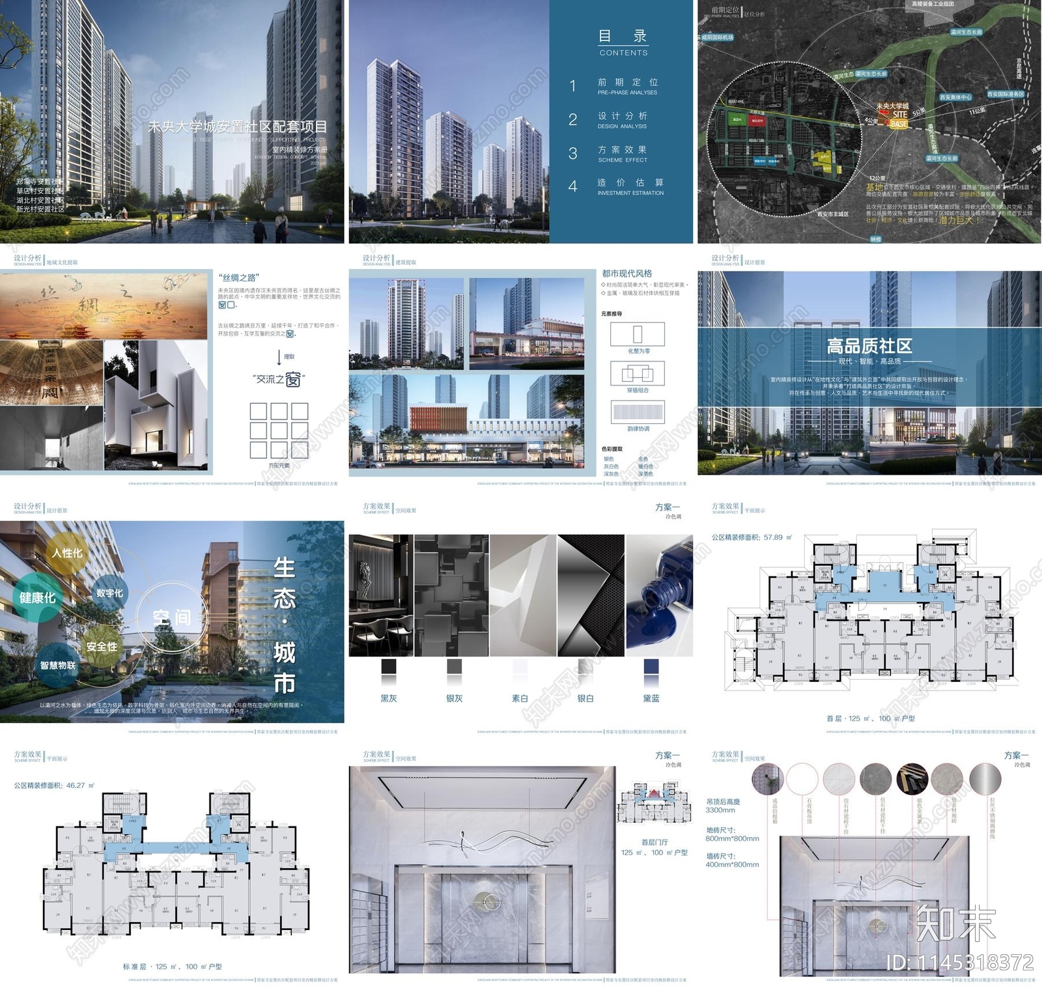
Task: Click the central 空间 ring
Action: pos(172,617)
